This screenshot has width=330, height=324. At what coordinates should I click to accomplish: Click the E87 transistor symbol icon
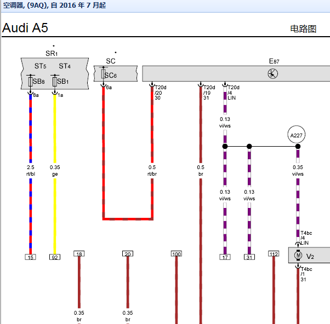pos(273,74)
